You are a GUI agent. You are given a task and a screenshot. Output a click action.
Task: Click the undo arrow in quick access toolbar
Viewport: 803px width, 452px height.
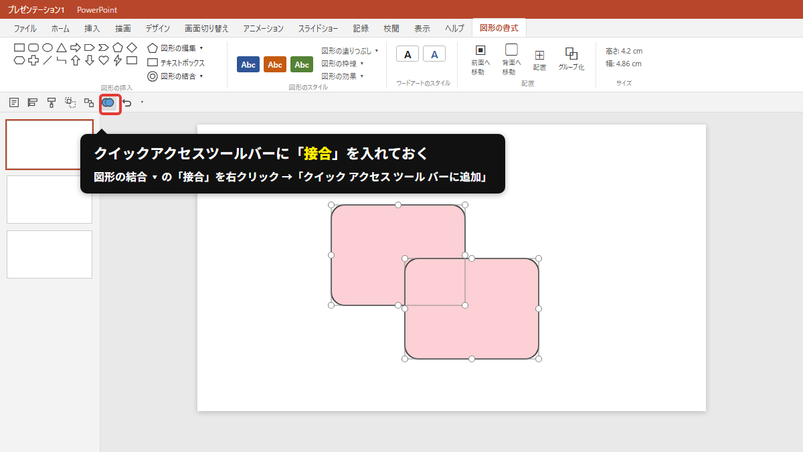[x=127, y=102]
